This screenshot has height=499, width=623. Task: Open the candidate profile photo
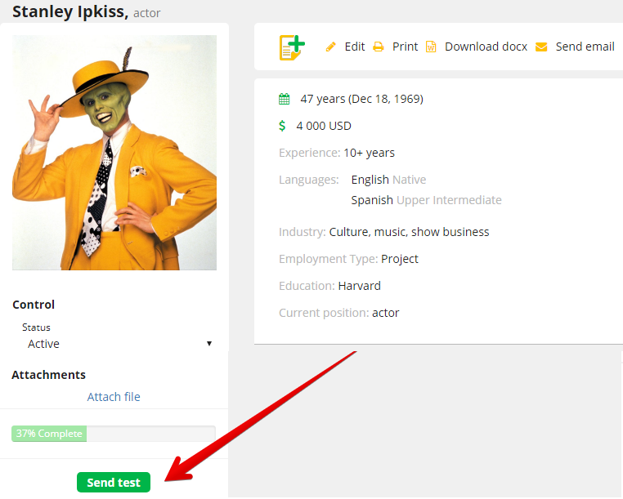[x=114, y=153]
